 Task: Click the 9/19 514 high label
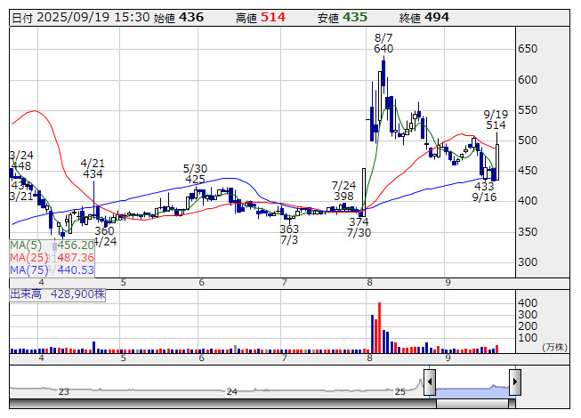point(496,119)
